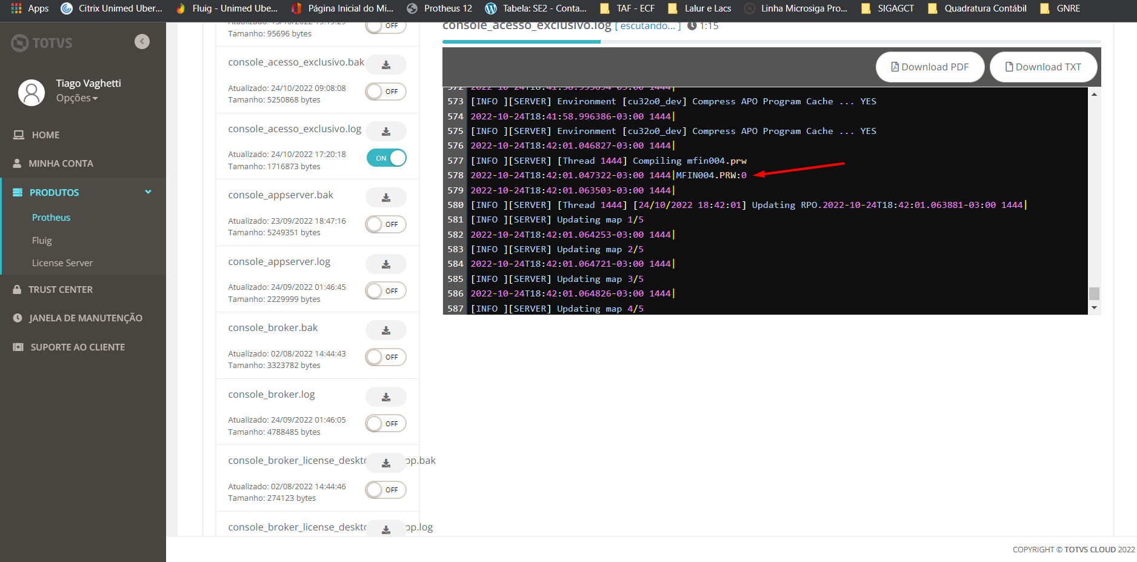The image size is (1137, 562).
Task: Open SUPORTE AO CLIENTE from the sidebar
Action: (x=76, y=346)
